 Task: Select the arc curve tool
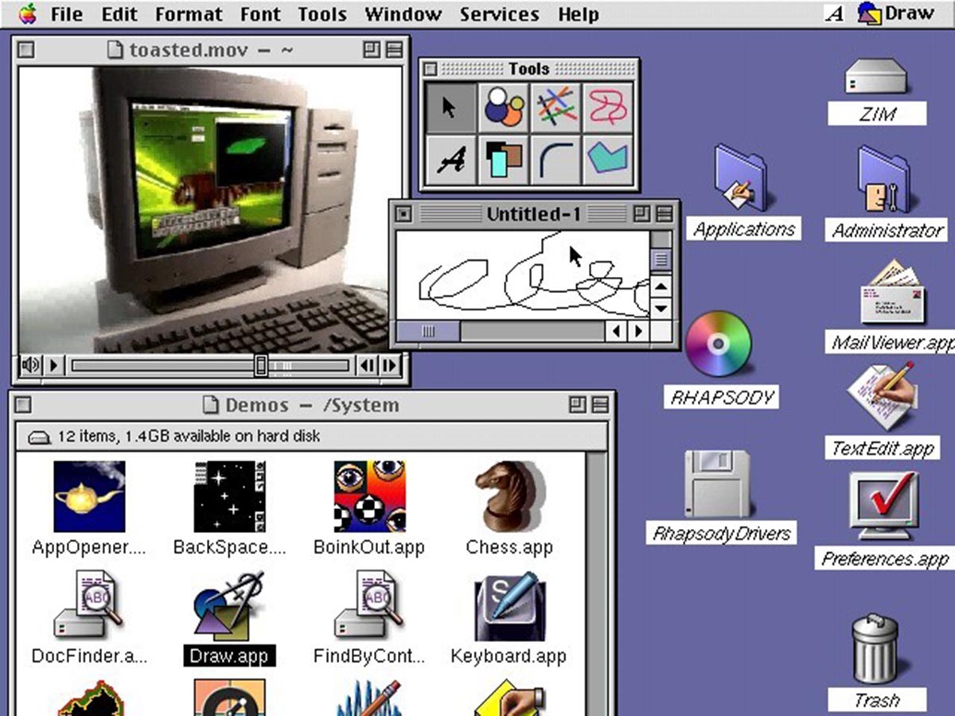coord(556,160)
